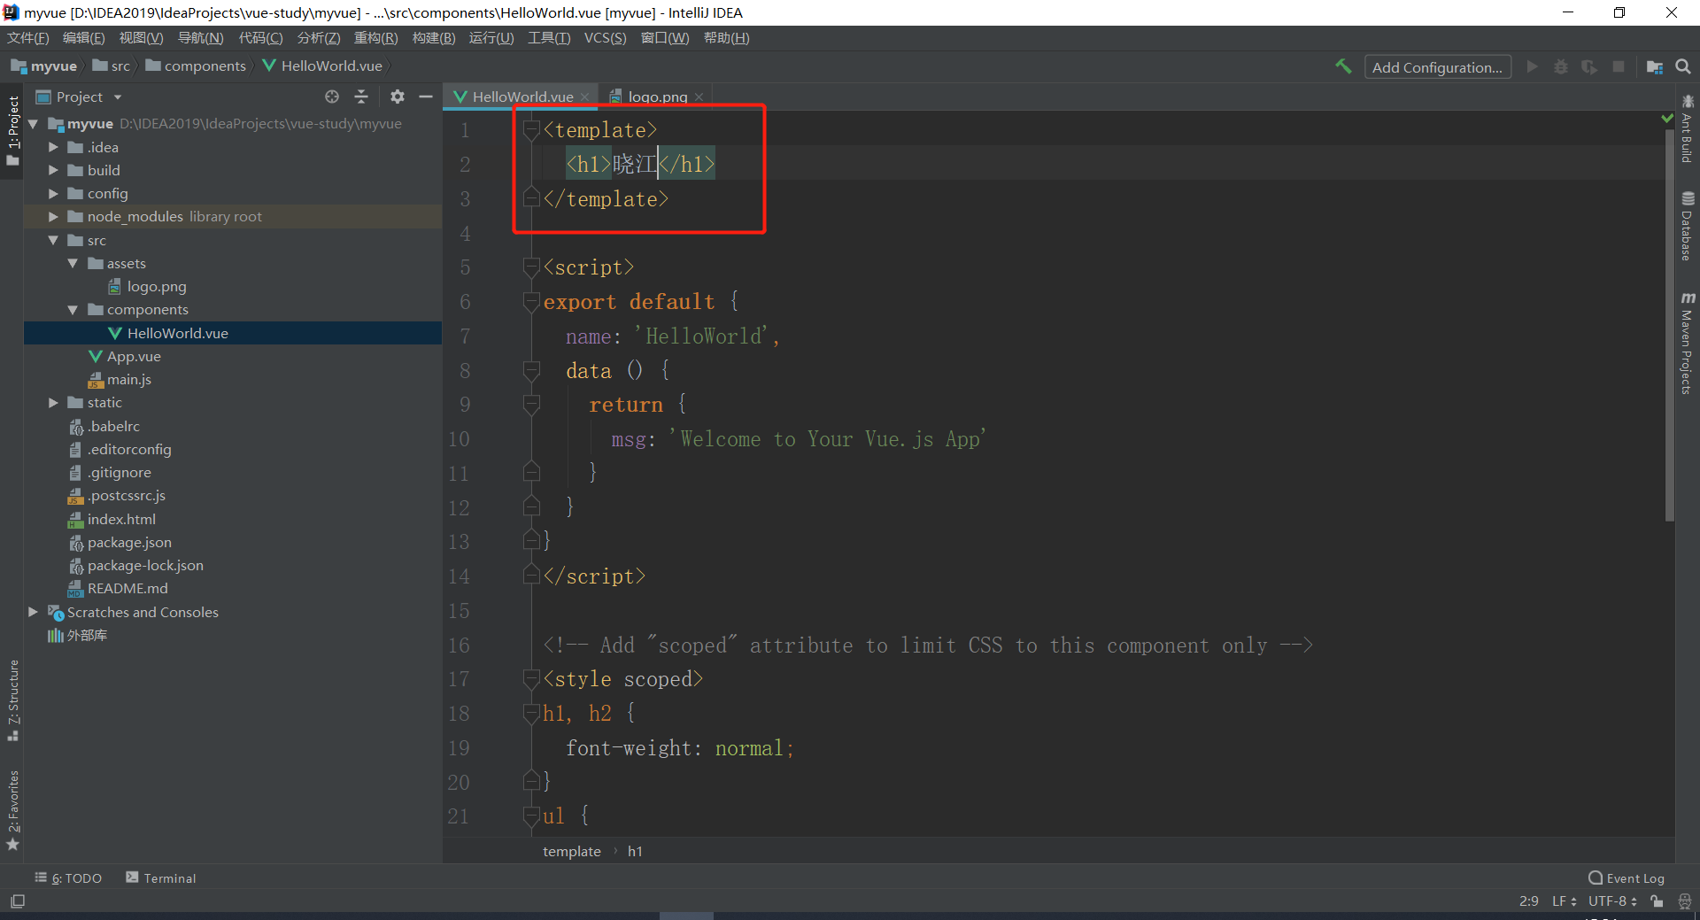This screenshot has height=920, width=1700.
Task: Open Project panel settings gear
Action: (398, 97)
